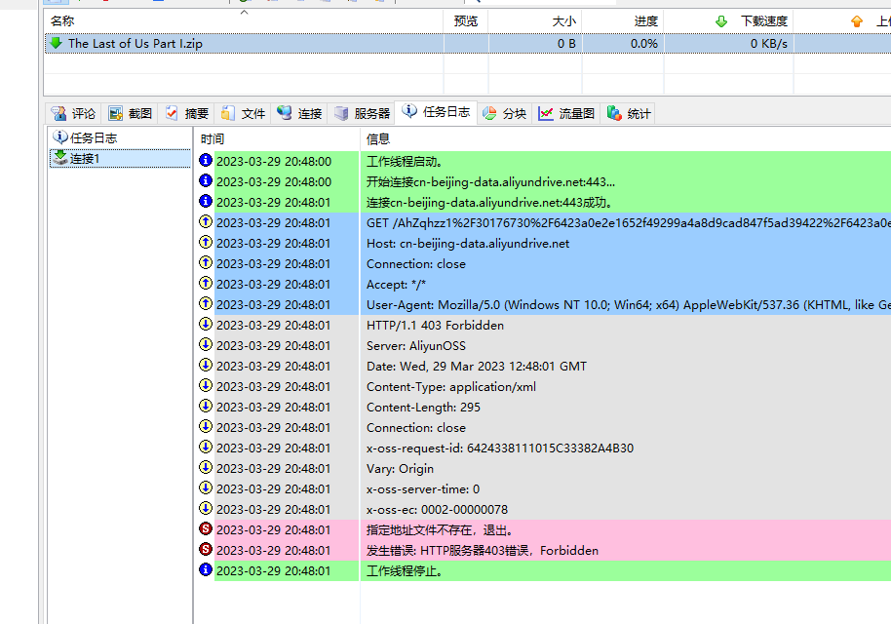Click the 'Host: cn-beijing-data.aliyundrive.net' text

point(468,243)
